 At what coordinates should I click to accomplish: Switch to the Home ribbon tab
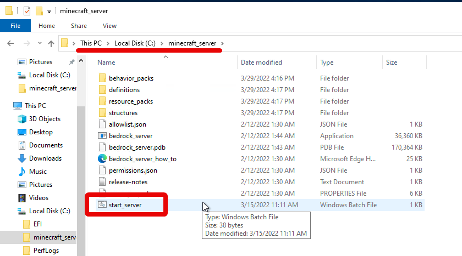[x=47, y=26]
